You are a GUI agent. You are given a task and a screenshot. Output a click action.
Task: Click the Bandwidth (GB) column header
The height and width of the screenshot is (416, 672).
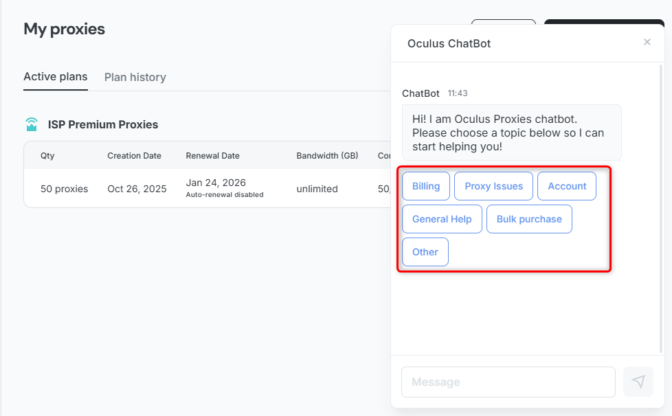coord(328,156)
